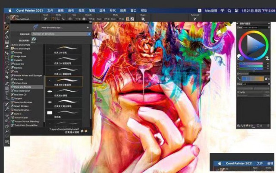
Task: Open the 效果 menu
Action: [x=122, y=10]
